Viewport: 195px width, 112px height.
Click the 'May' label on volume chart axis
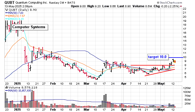click(x=160, y=110)
